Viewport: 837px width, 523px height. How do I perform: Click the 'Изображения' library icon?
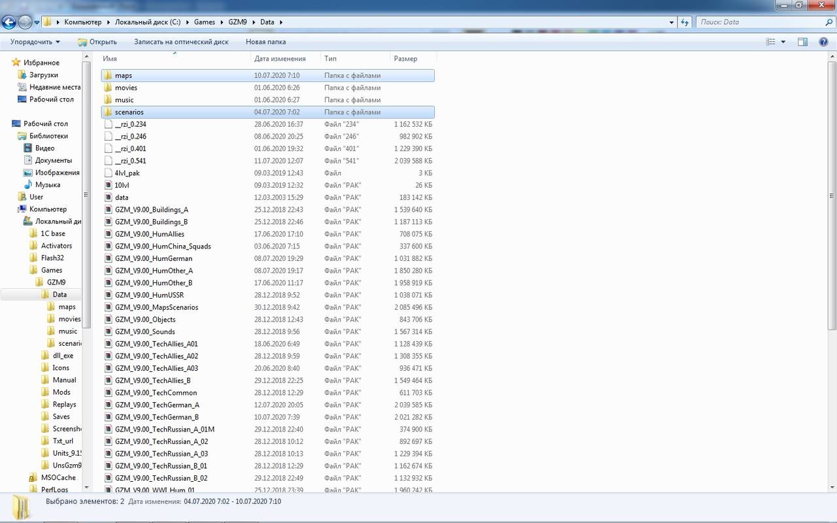pyautogui.click(x=28, y=173)
